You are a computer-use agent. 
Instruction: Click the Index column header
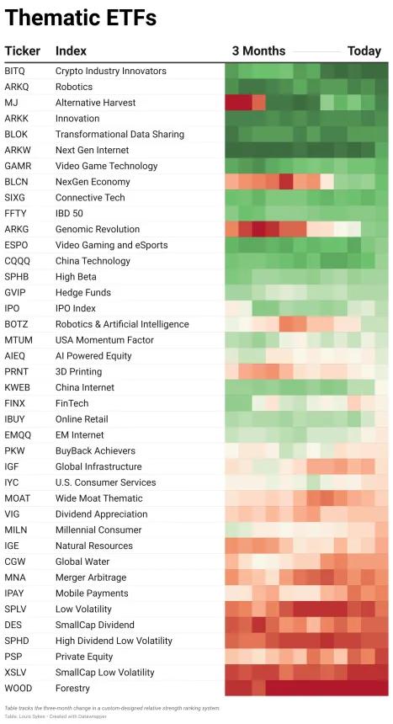(71, 51)
